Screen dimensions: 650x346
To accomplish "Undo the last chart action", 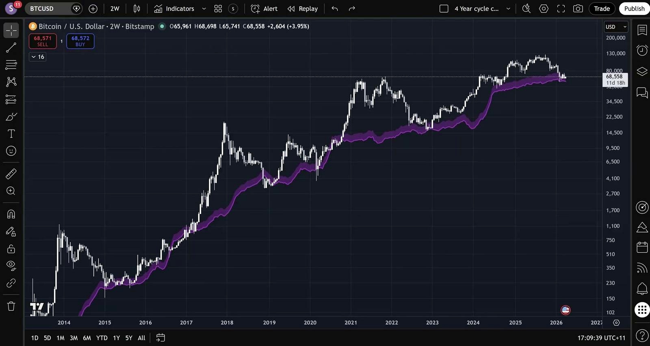I will tap(335, 9).
